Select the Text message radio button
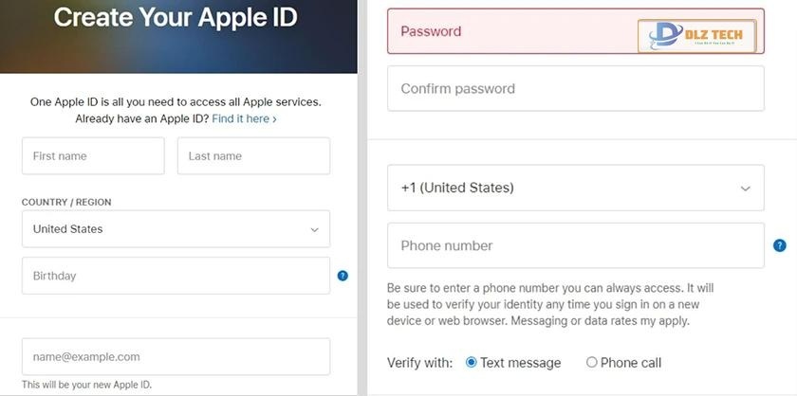The image size is (797, 396). pos(472,363)
